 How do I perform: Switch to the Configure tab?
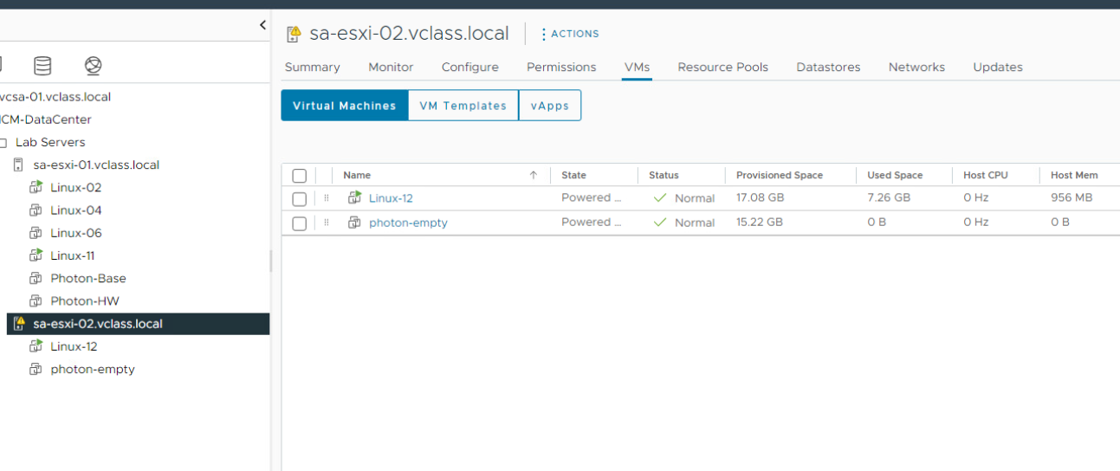click(470, 67)
